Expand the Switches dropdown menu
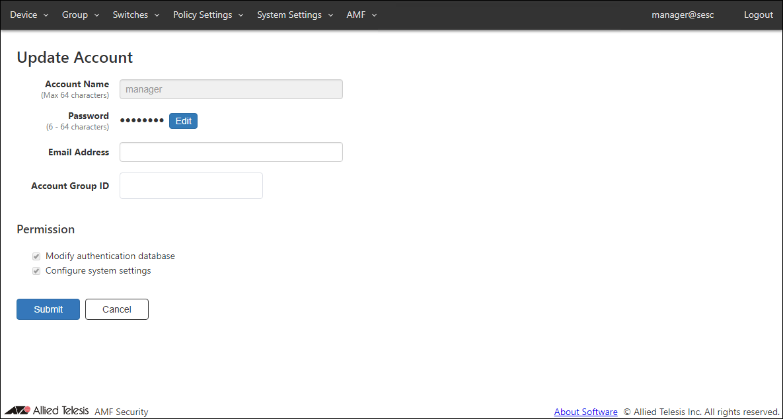 click(x=136, y=15)
